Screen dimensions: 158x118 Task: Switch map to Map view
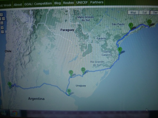133,13
